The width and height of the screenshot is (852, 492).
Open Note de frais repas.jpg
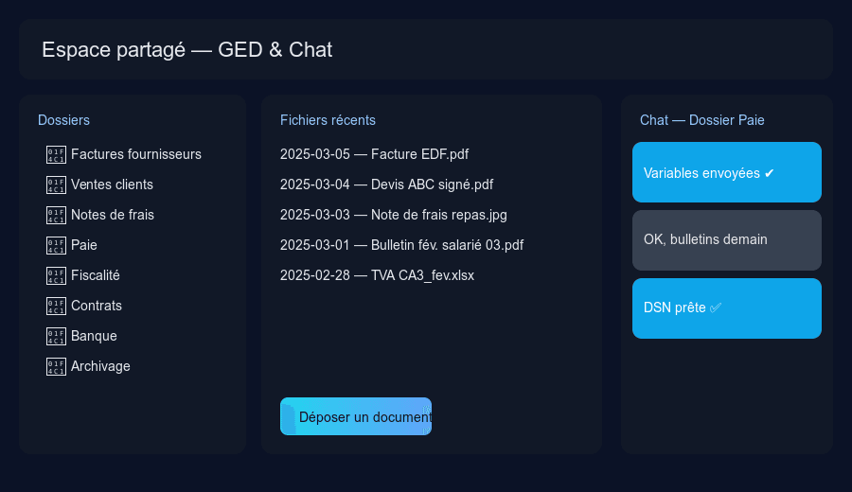(394, 215)
